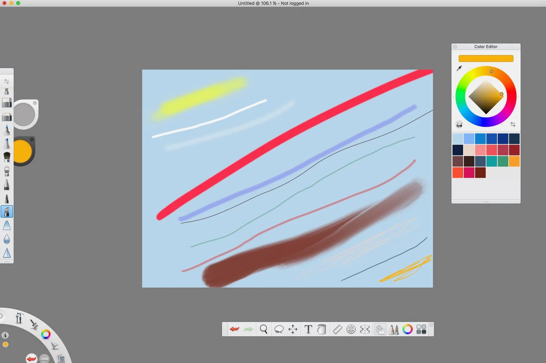Screen dimensions: 546x363
Task: Click the green Redo arrow in the bottom toolbar
Action: 249,329
